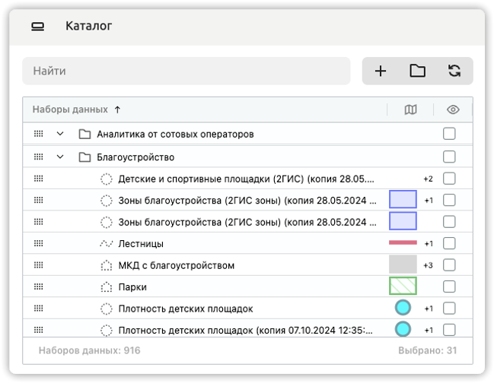Grab drag handle of Детские и спортивные площадки row
This screenshot has height=383, width=494.
[x=38, y=179]
